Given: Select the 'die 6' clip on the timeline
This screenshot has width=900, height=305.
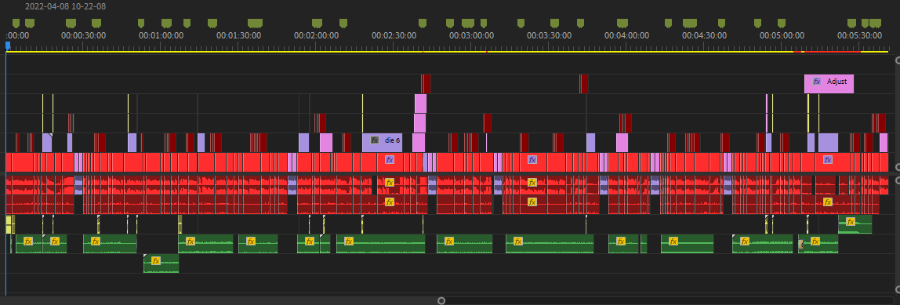Looking at the screenshot, I should point(383,143).
